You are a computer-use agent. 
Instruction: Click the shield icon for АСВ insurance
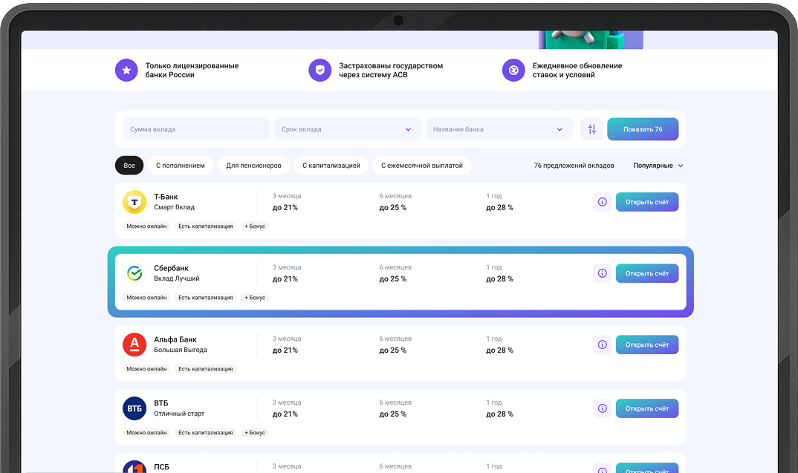tap(319, 71)
